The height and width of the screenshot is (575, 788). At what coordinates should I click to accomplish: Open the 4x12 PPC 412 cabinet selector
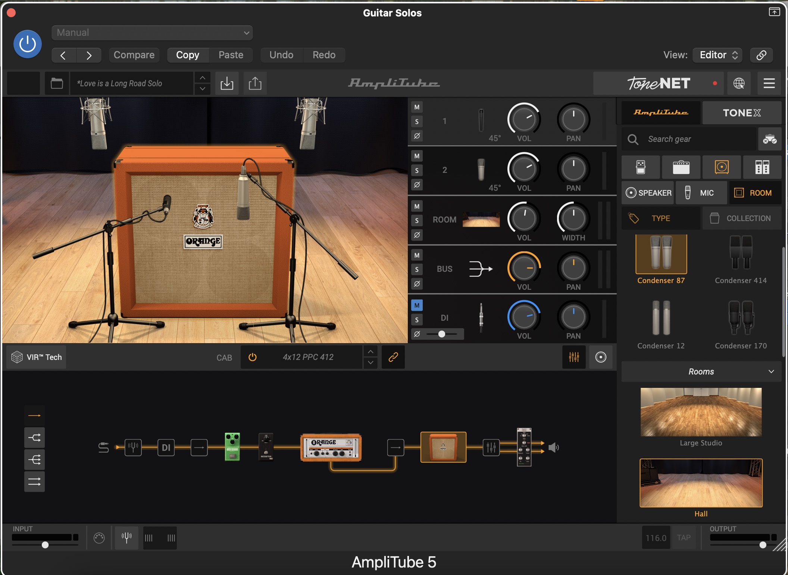pos(308,357)
